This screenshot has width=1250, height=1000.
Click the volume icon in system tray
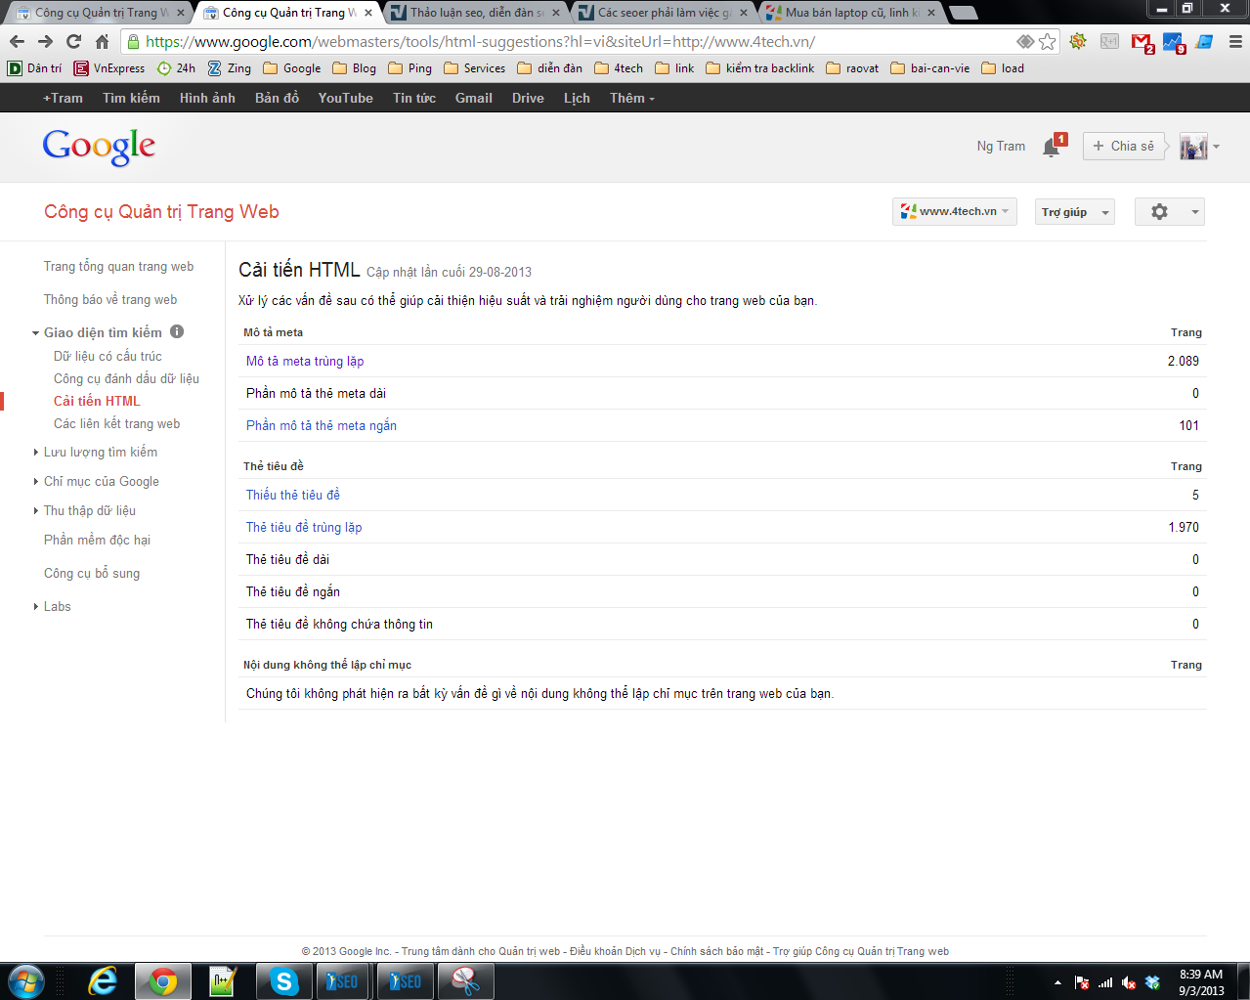[x=1129, y=982]
